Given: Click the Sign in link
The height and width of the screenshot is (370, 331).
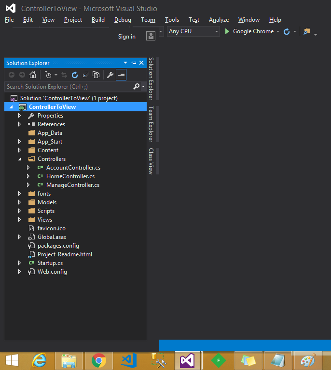Looking at the screenshot, I should [x=127, y=37].
